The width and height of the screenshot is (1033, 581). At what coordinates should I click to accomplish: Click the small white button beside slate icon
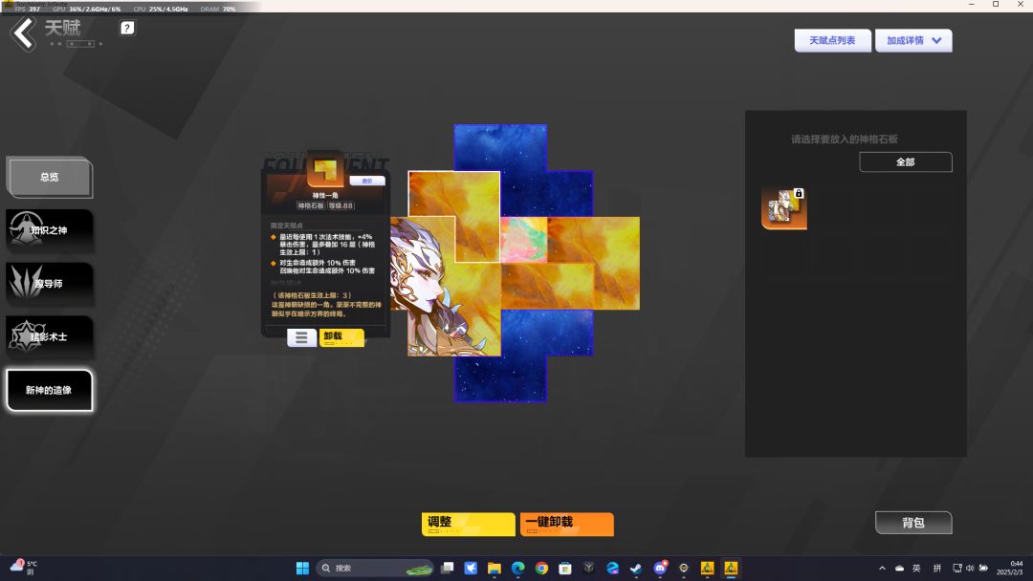(x=367, y=181)
